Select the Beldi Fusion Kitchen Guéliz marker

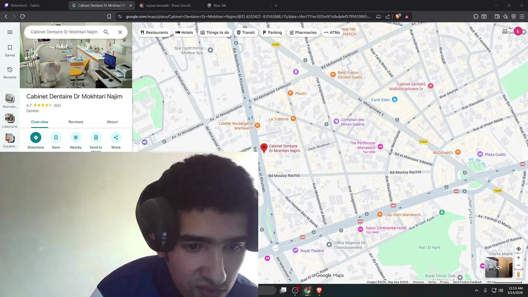point(333,75)
